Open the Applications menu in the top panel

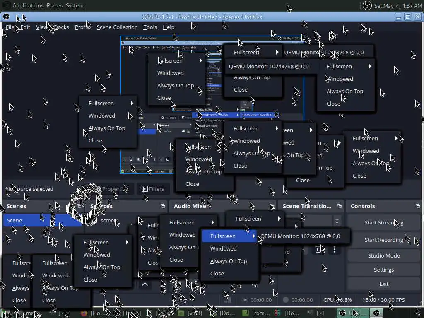pyautogui.click(x=28, y=5)
